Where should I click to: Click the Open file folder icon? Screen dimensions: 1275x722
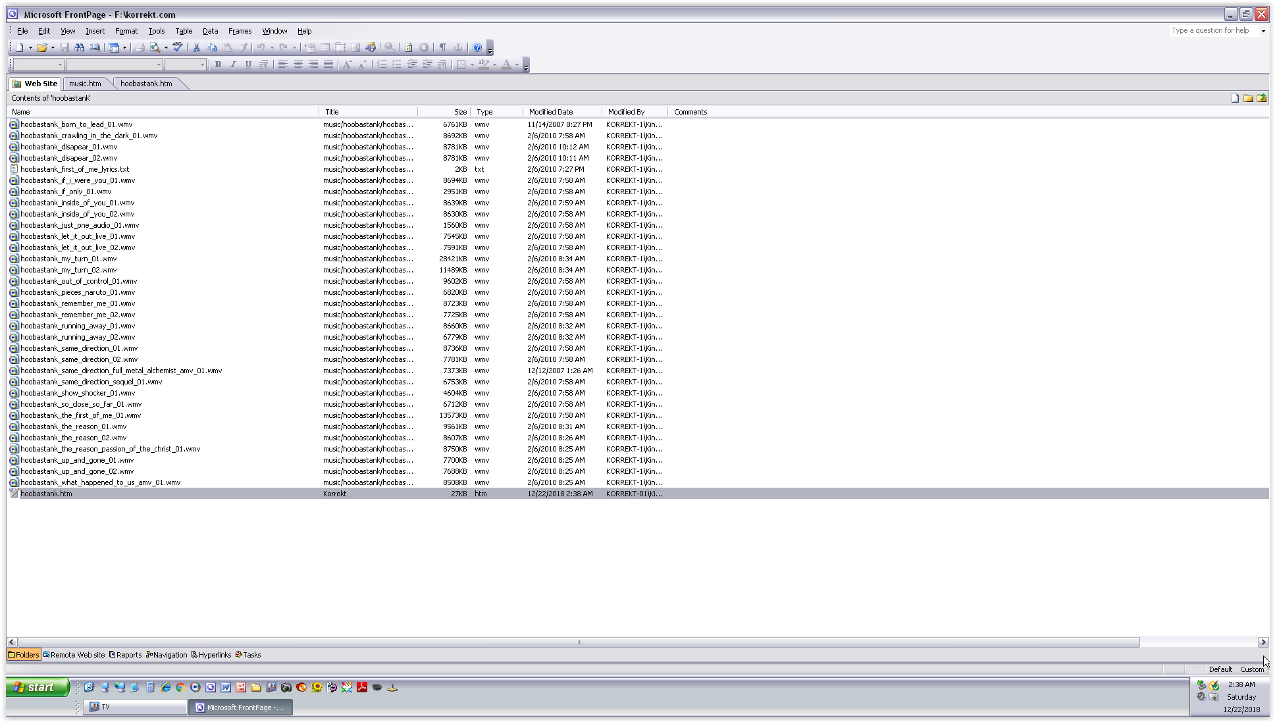pyautogui.click(x=41, y=47)
